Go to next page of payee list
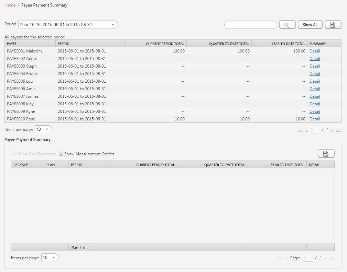Screen dimensions: 347x272 point(332,130)
